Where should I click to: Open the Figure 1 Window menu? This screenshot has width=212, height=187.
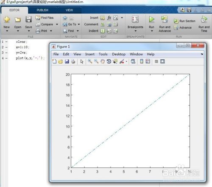[x=136, y=54]
